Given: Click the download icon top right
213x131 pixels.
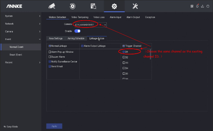Looking at the screenshot, I should tap(203, 6).
